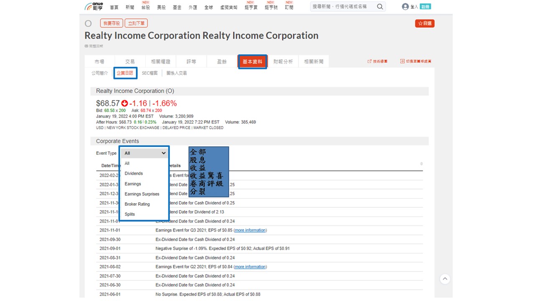Open more information for Q3 2021 earnings
This screenshot has width=535, height=301.
(x=250, y=230)
